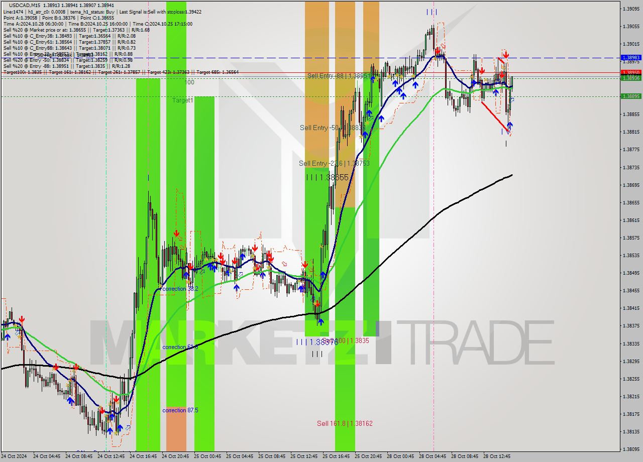
Task: Click the 1.38655 price scale value
Action: pos(631,202)
